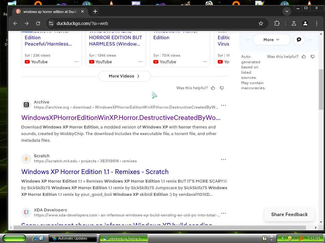This screenshot has width=325, height=243.
Task: Open HORROR EDITION BUT HARMLESS video
Action: (116, 41)
